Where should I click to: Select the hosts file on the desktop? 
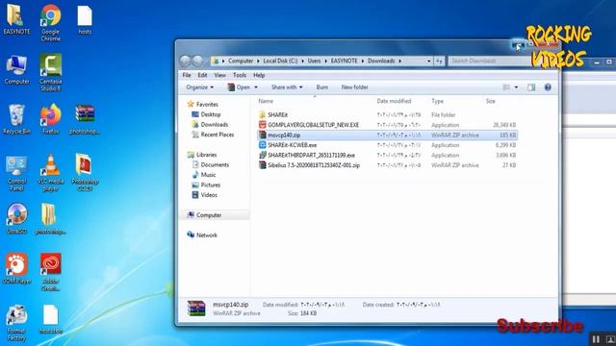[x=85, y=19]
